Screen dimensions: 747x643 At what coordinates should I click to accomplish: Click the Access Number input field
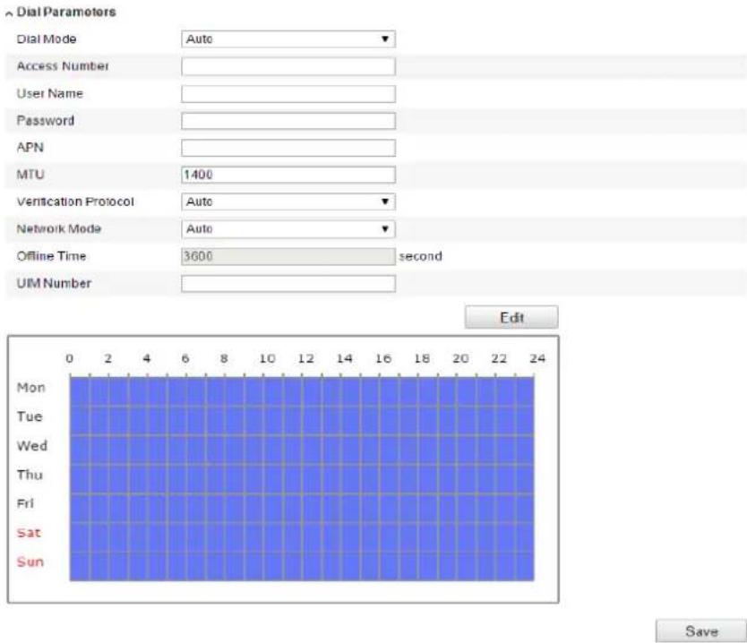tap(288, 66)
